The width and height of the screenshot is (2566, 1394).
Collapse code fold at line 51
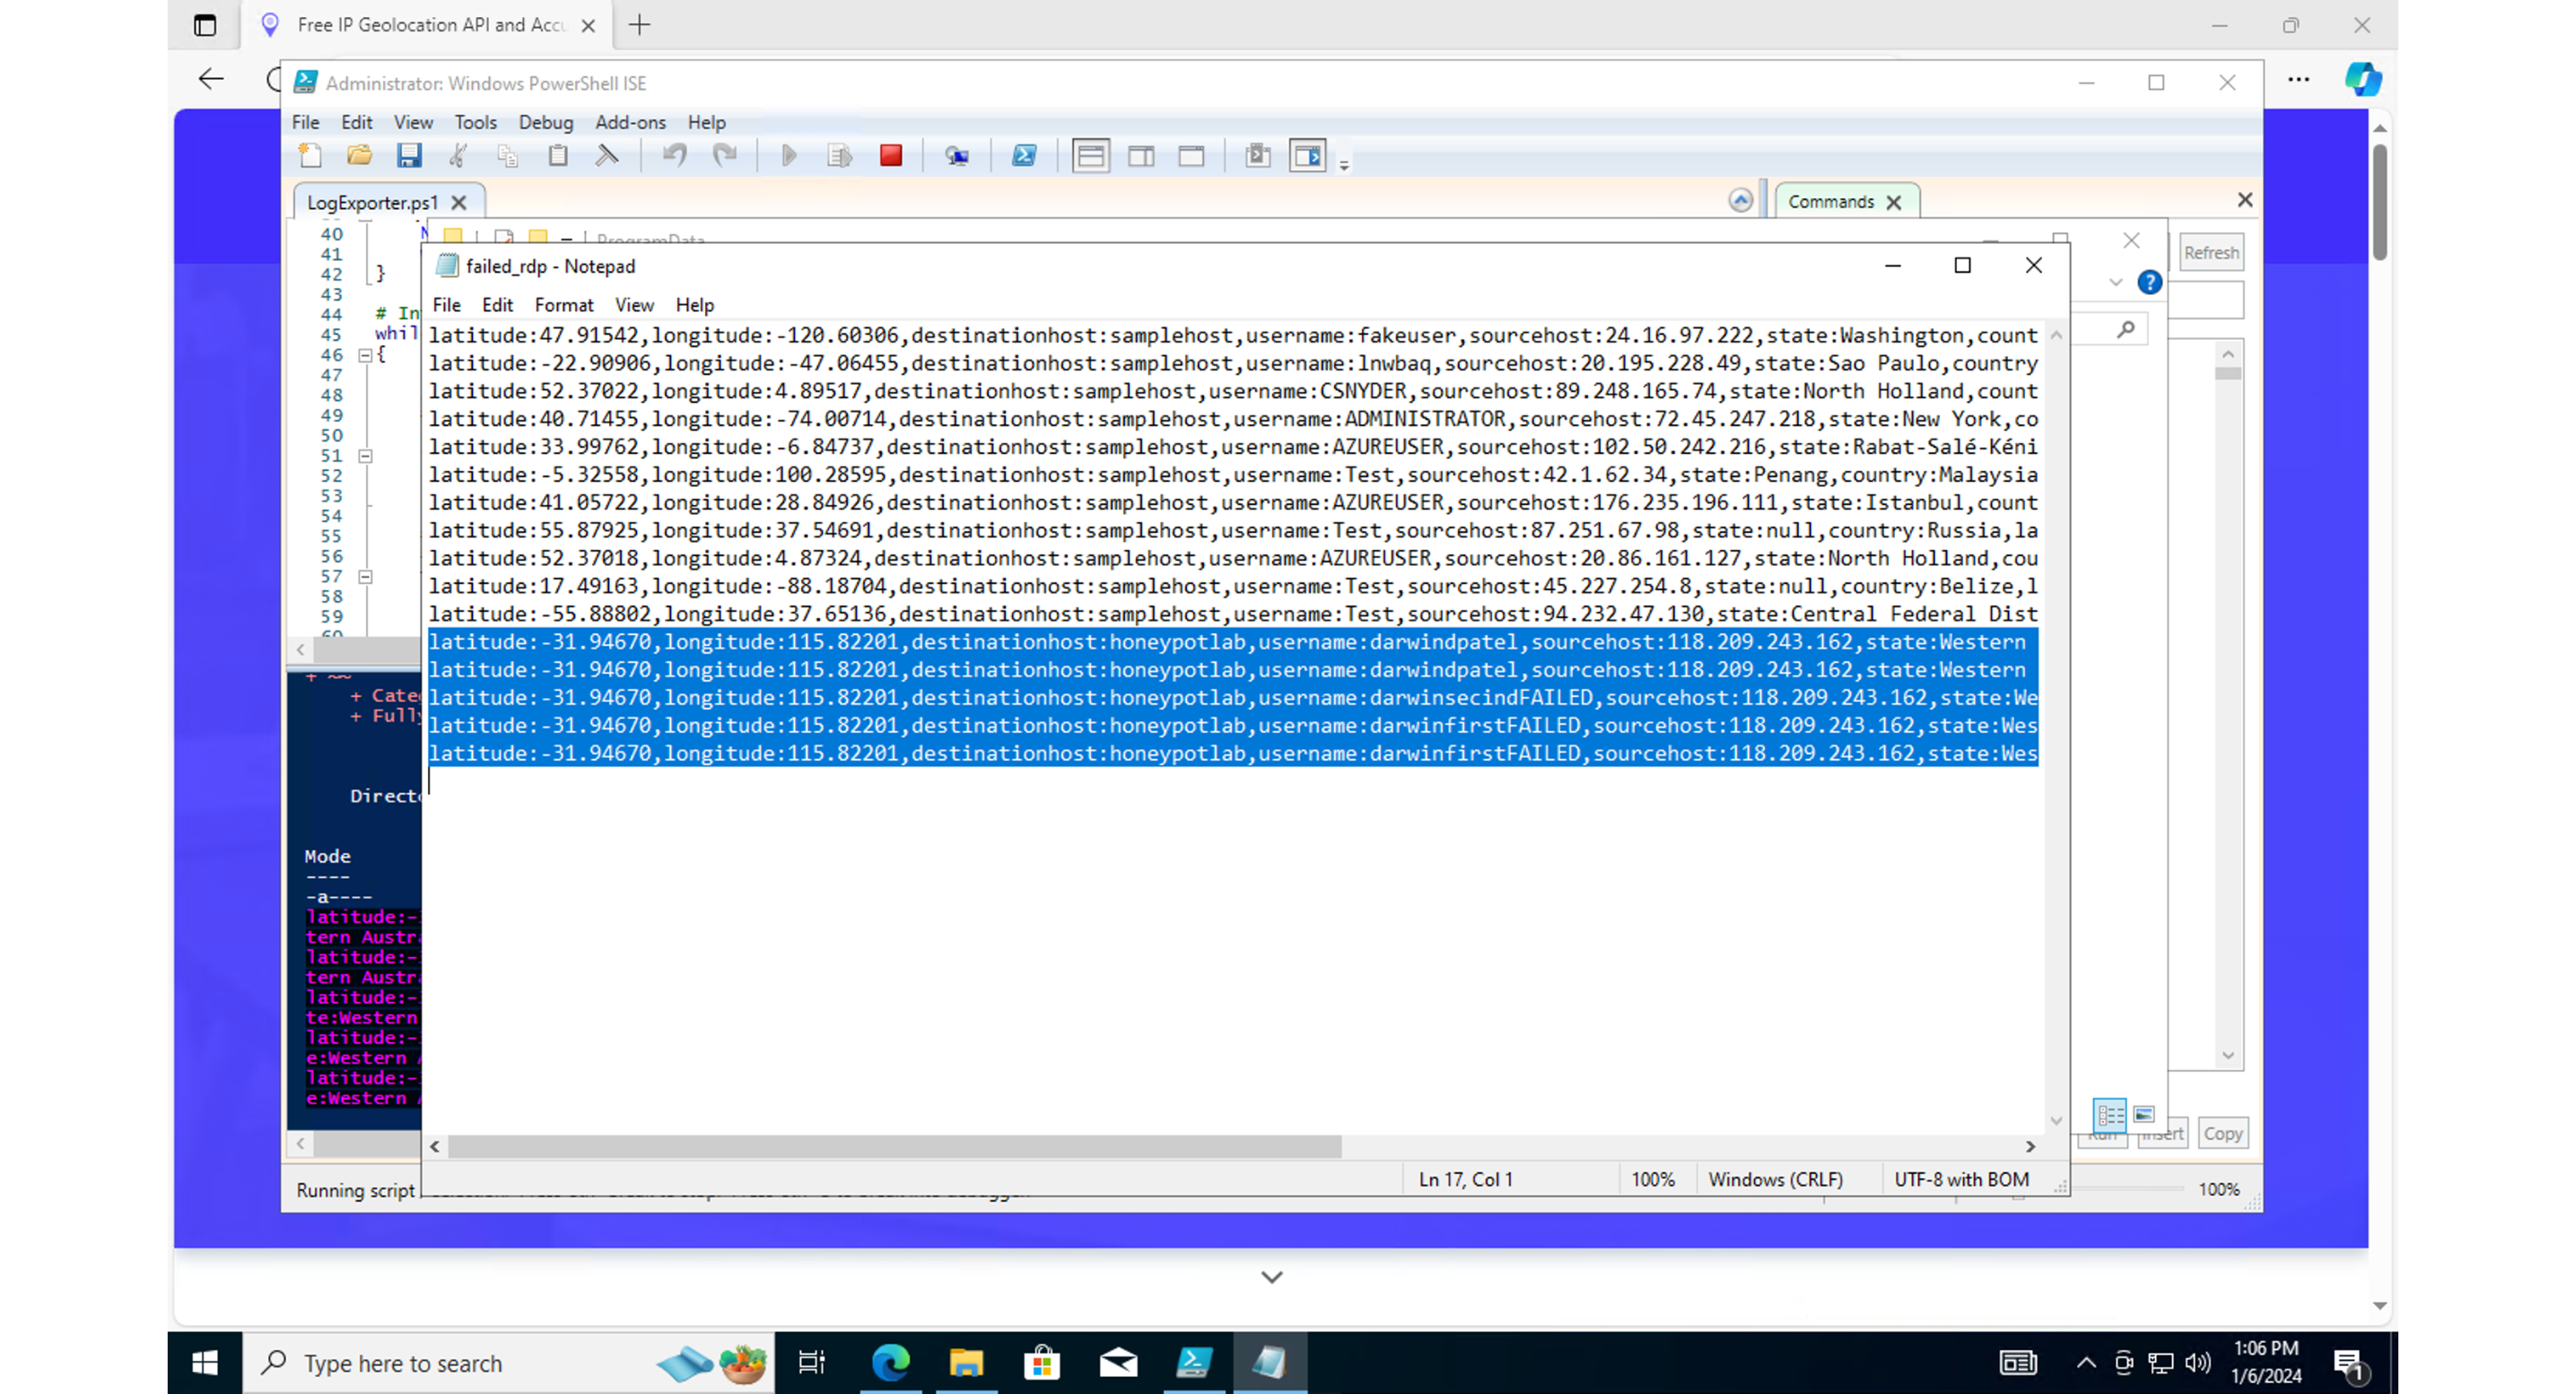tap(365, 456)
